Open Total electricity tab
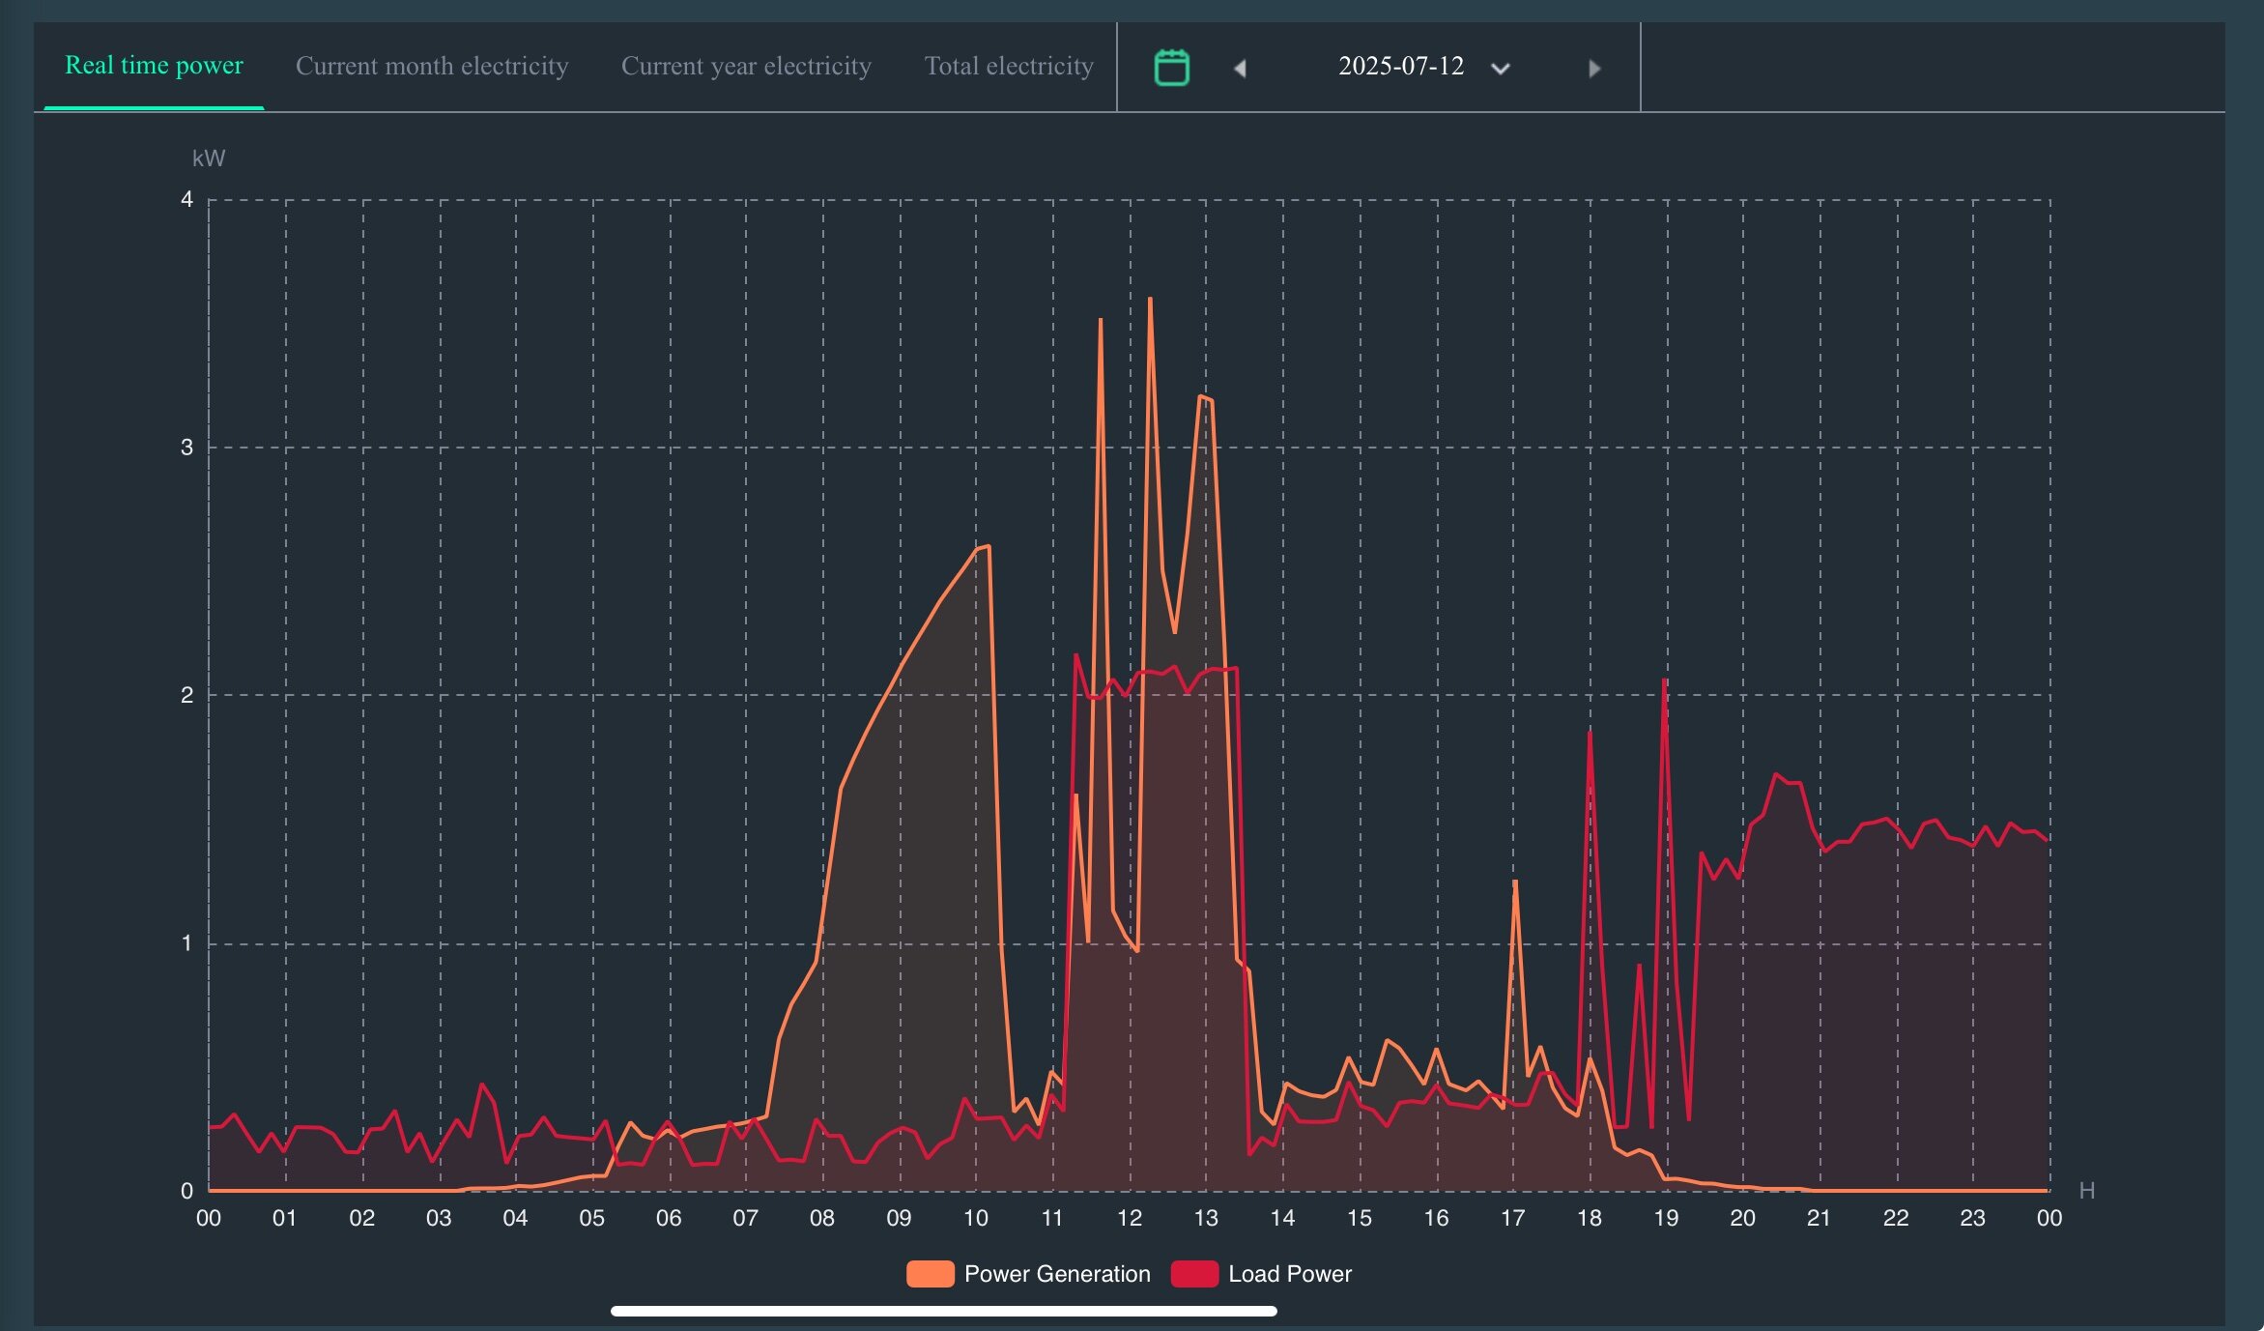 coord(1009,66)
